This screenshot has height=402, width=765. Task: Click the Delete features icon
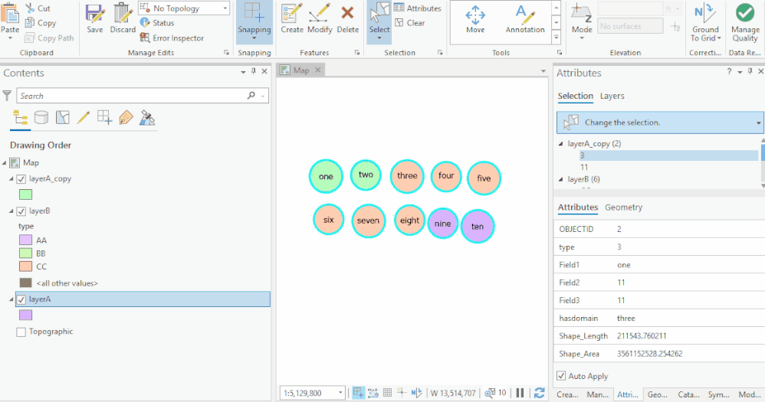(x=347, y=18)
